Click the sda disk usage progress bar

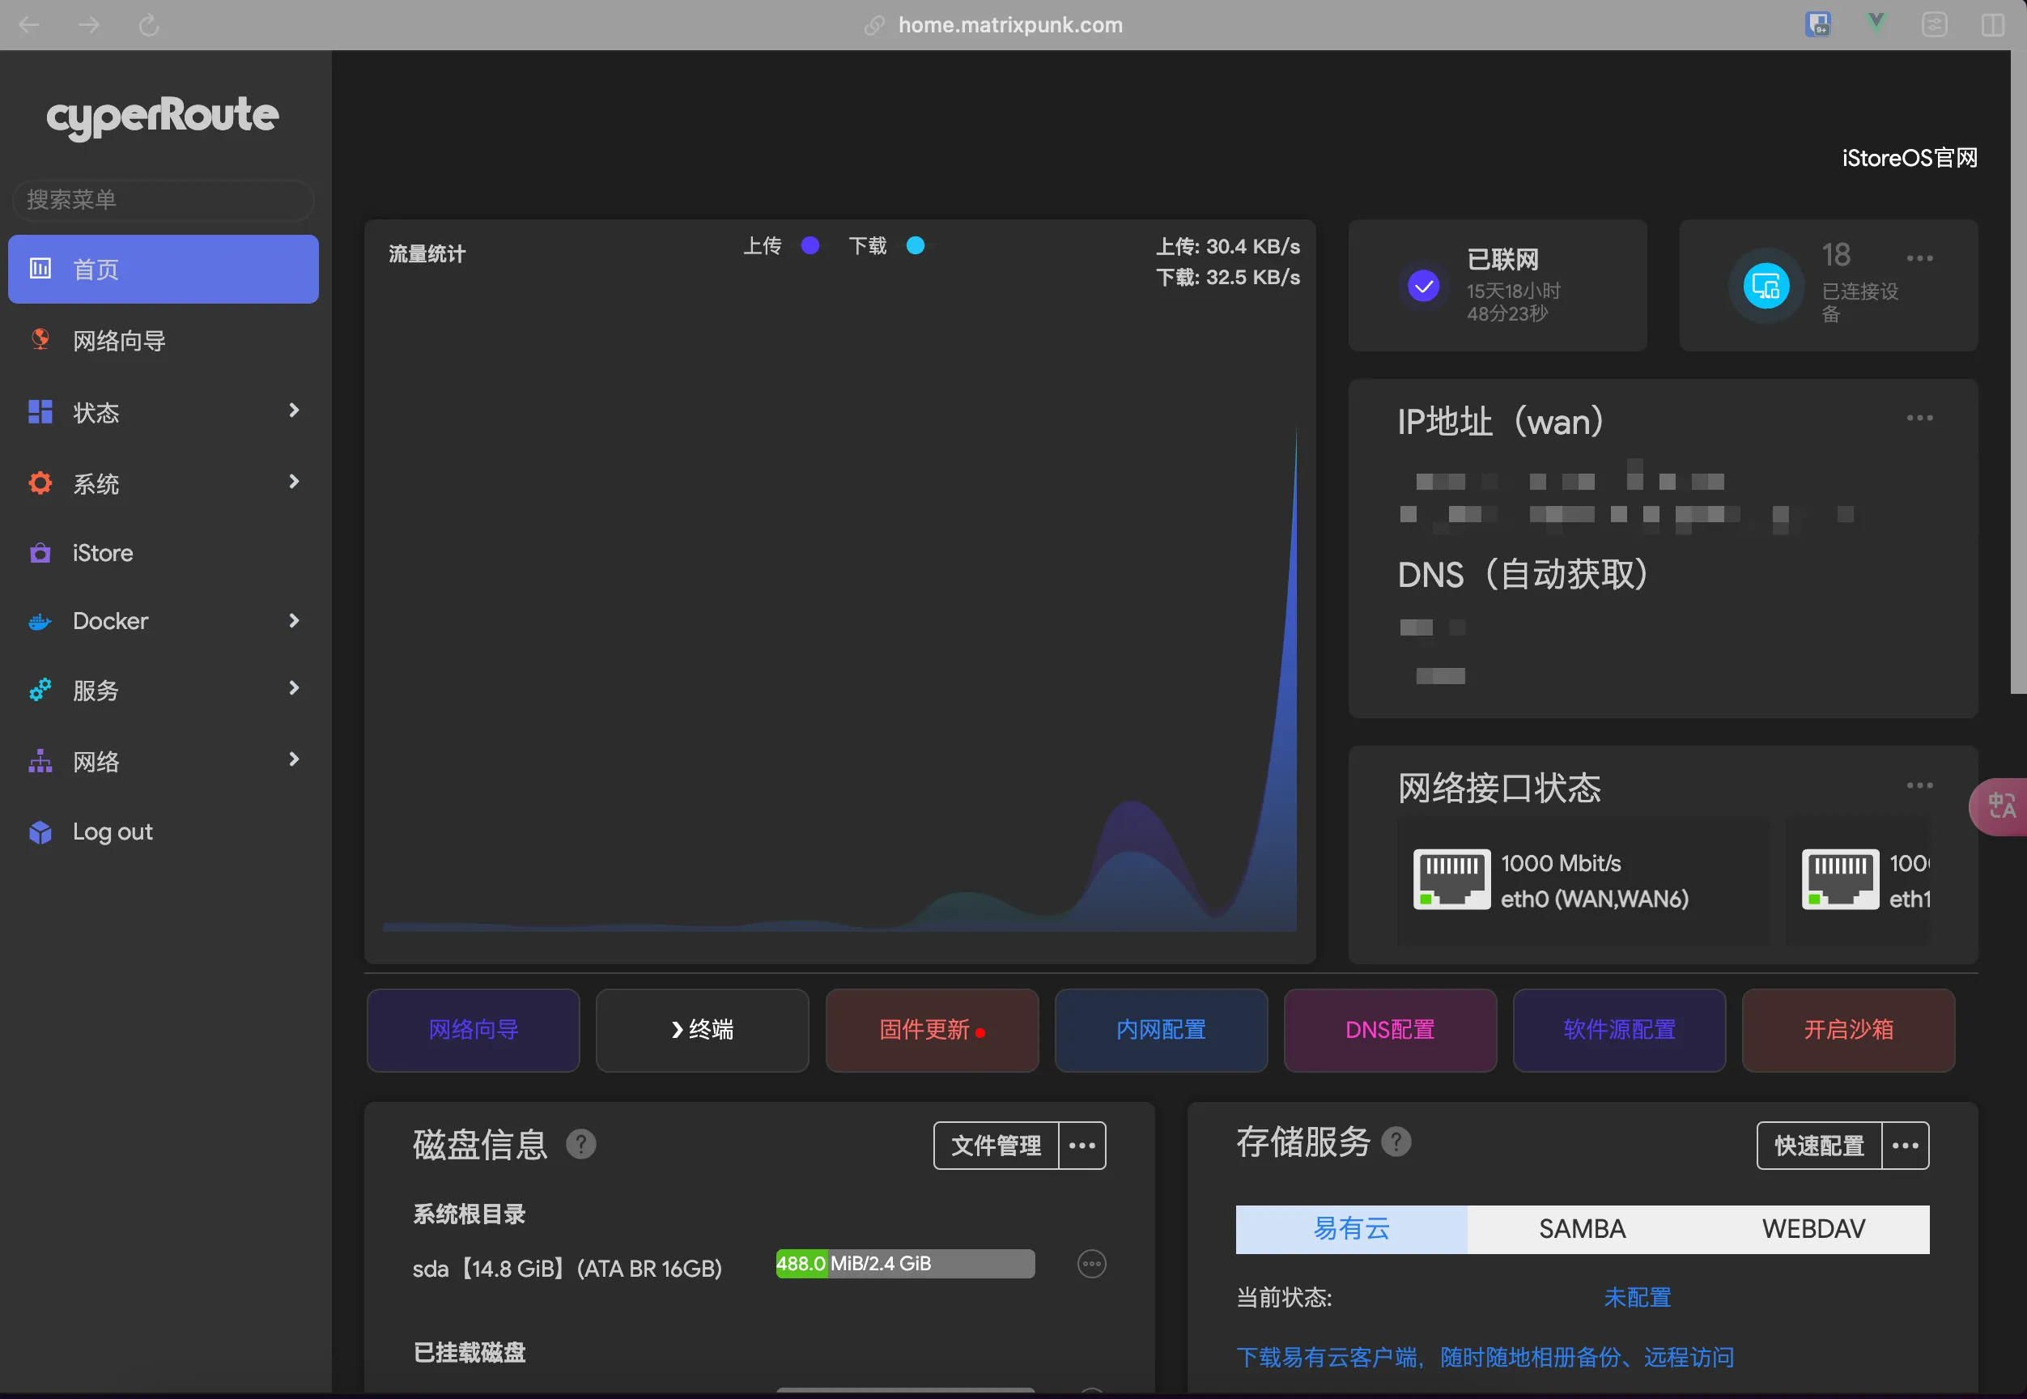[904, 1264]
